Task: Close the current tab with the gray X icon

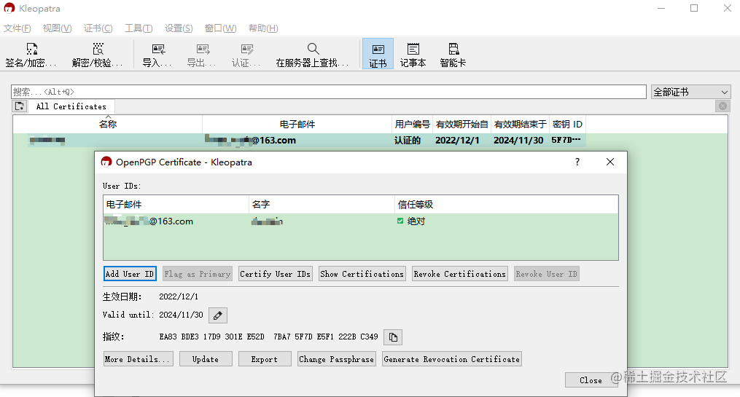Action: (x=723, y=106)
